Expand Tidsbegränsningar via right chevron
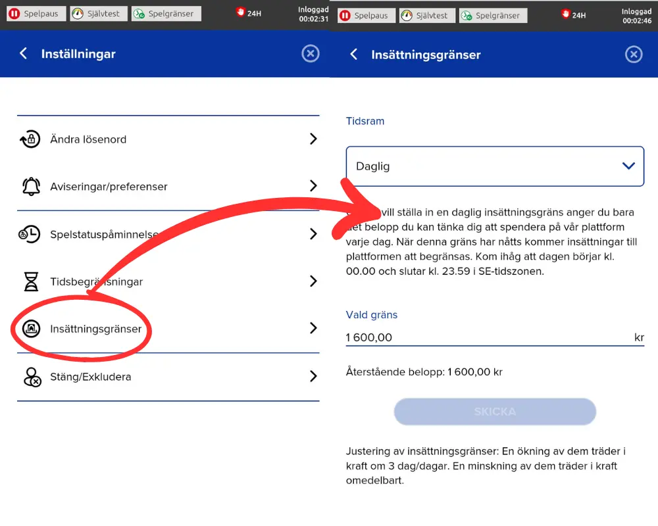Image resolution: width=658 pixels, height=526 pixels. [x=313, y=281]
